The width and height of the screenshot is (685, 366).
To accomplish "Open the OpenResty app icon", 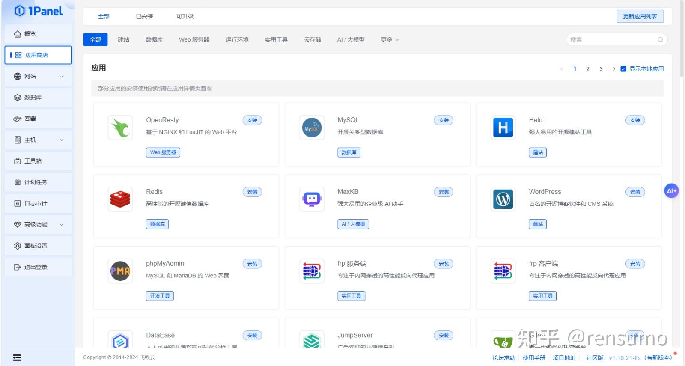I will (x=120, y=128).
